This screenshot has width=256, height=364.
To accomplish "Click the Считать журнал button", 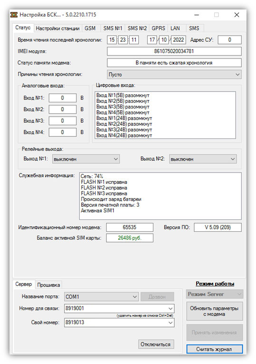I will tap(214, 349).
